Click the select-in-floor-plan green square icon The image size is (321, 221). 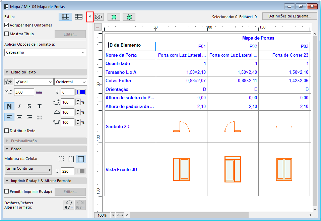(x=114, y=17)
